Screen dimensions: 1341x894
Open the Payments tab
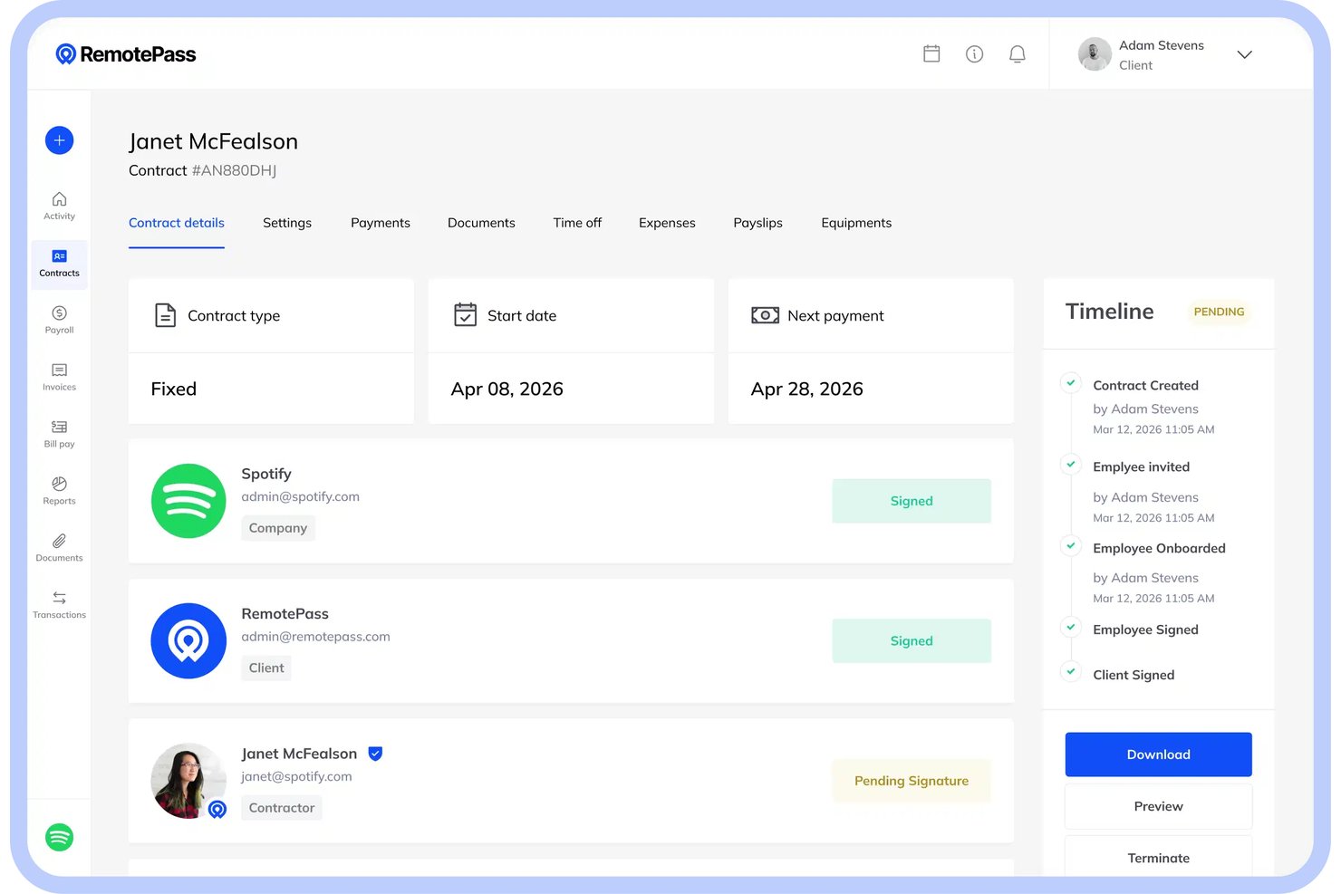click(x=381, y=223)
